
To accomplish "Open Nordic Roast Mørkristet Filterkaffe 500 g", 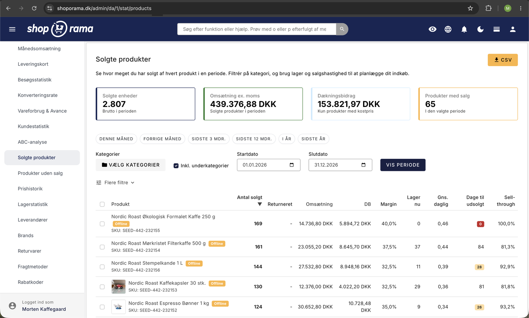I will click(158, 244).
